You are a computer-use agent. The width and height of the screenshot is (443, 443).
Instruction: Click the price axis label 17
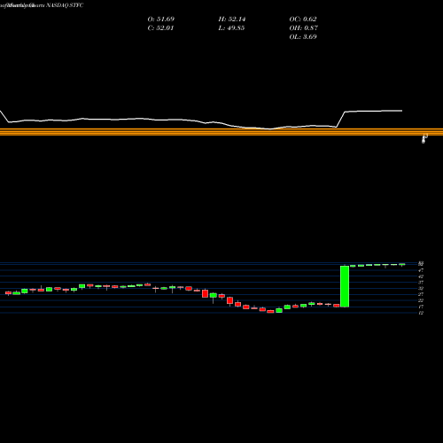click(x=421, y=307)
